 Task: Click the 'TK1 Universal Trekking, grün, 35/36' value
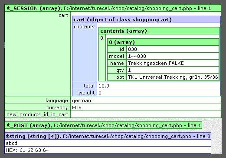pos(173,77)
